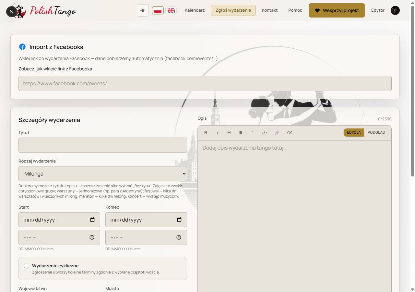Switch language to Polish flag
The width and height of the screenshot is (415, 292).
158,10
